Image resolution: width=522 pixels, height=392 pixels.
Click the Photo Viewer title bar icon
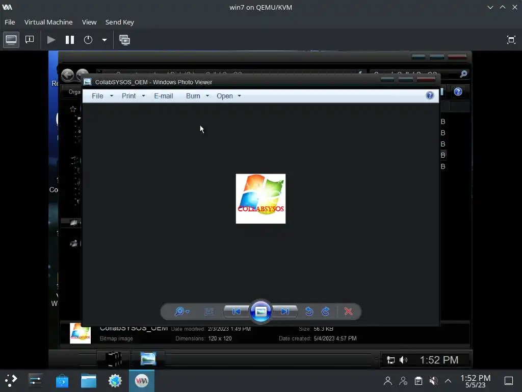(88, 82)
